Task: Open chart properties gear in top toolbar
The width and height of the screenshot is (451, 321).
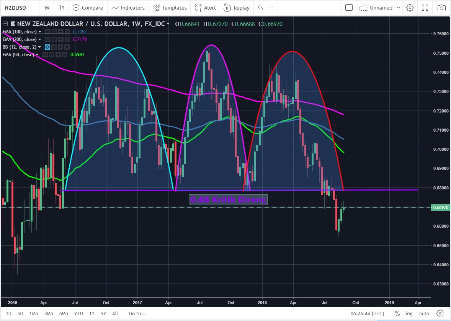Action: 410,8
